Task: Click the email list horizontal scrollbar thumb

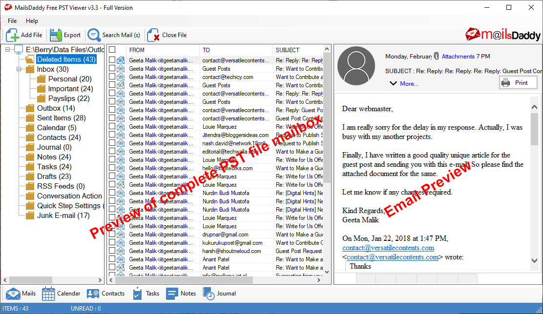Action: [185, 280]
